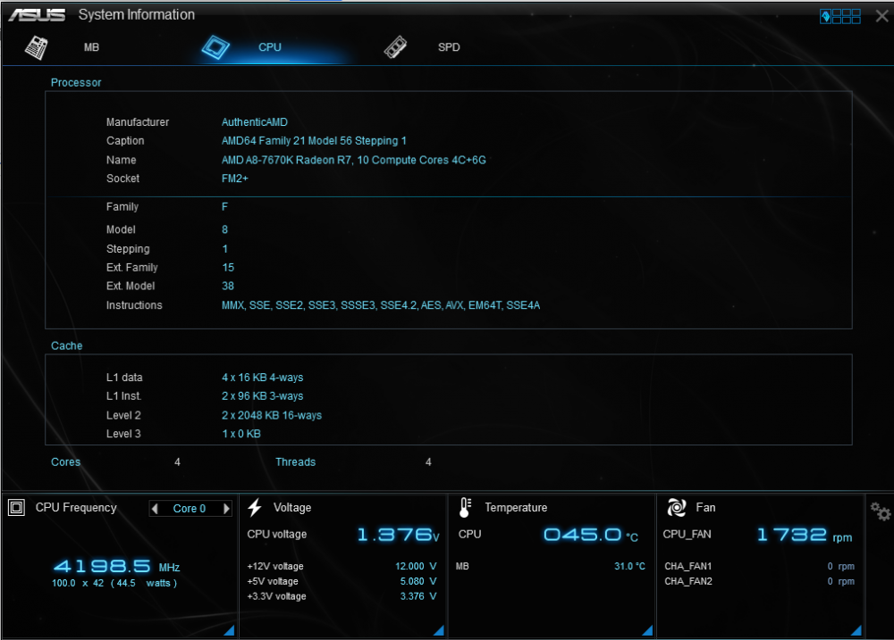Select the CPU tab
This screenshot has width=894, height=640.
270,47
